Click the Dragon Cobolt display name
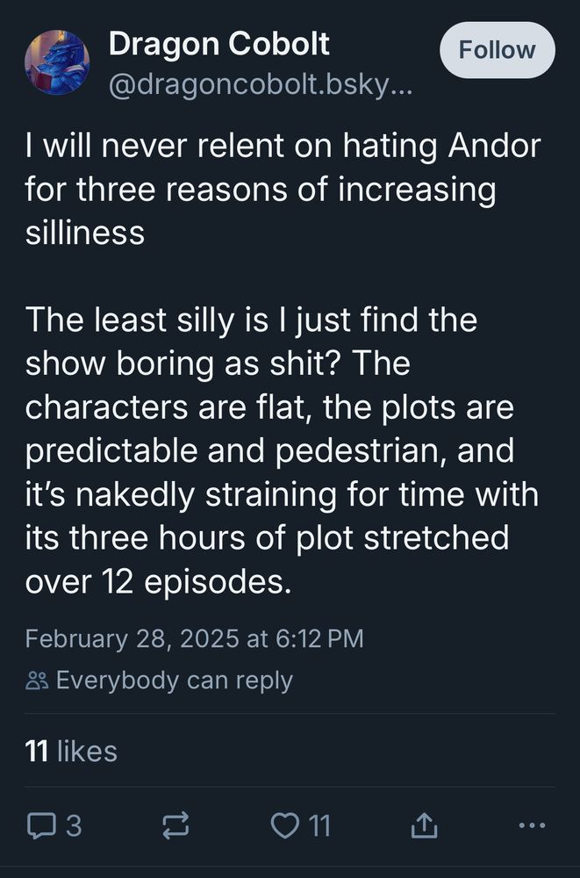580x878 pixels. pos(218,44)
